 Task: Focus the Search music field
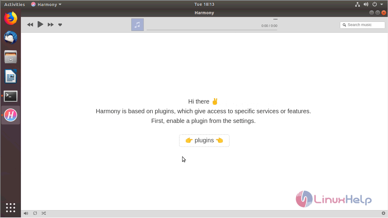click(363, 25)
